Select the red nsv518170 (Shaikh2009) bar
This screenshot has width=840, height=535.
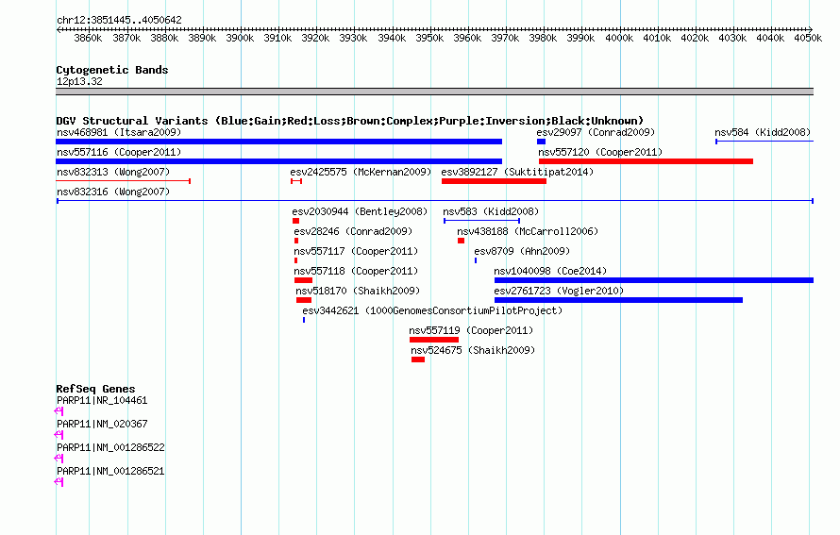pyautogui.click(x=304, y=300)
